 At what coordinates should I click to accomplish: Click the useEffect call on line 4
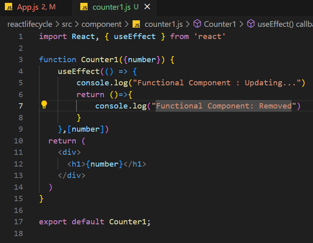pos(78,71)
